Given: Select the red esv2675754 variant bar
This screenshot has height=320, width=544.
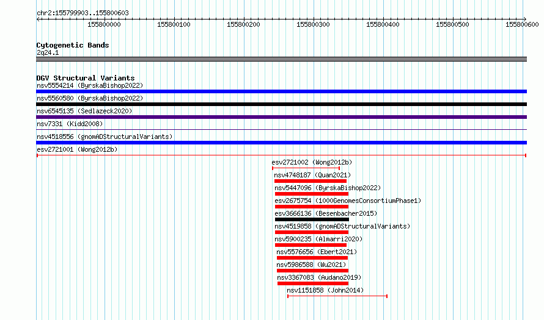Looking at the screenshot, I should (x=312, y=207).
